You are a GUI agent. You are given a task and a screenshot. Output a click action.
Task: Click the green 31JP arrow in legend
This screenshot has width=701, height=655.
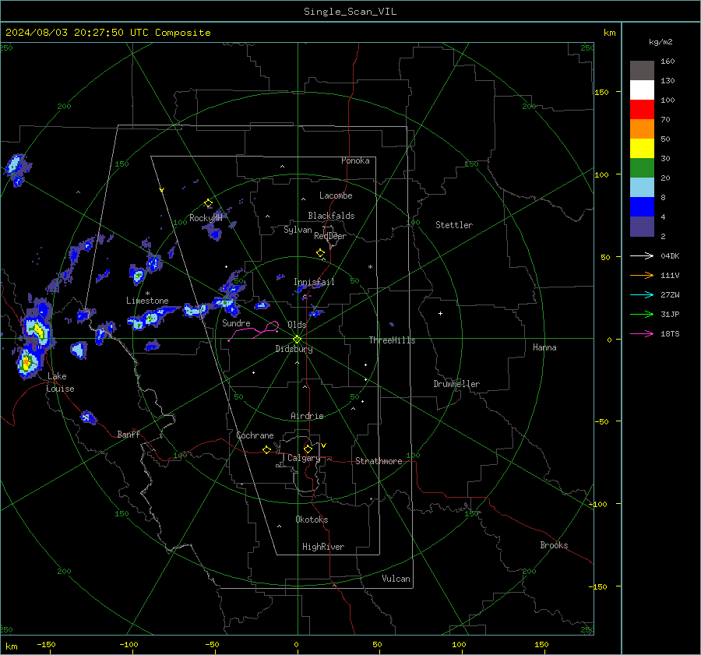tap(642, 315)
